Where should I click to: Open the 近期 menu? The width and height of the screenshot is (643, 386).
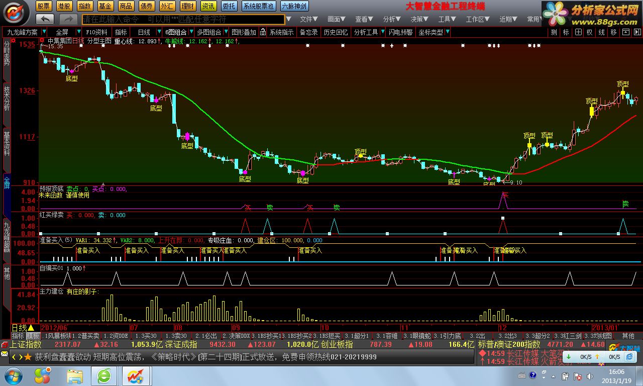pyautogui.click(x=508, y=19)
